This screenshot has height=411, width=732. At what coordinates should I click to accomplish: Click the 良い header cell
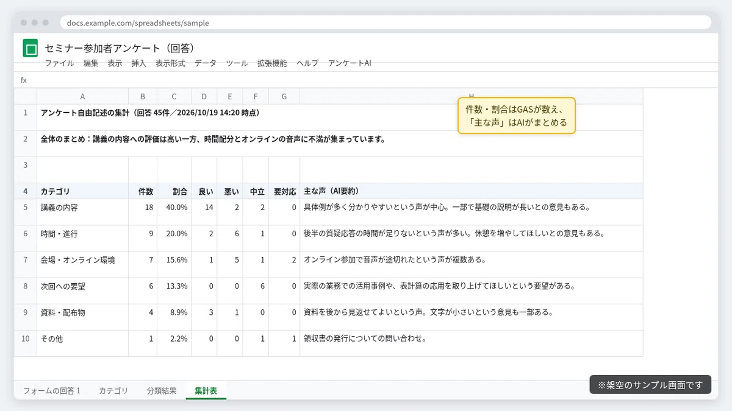[204, 191]
